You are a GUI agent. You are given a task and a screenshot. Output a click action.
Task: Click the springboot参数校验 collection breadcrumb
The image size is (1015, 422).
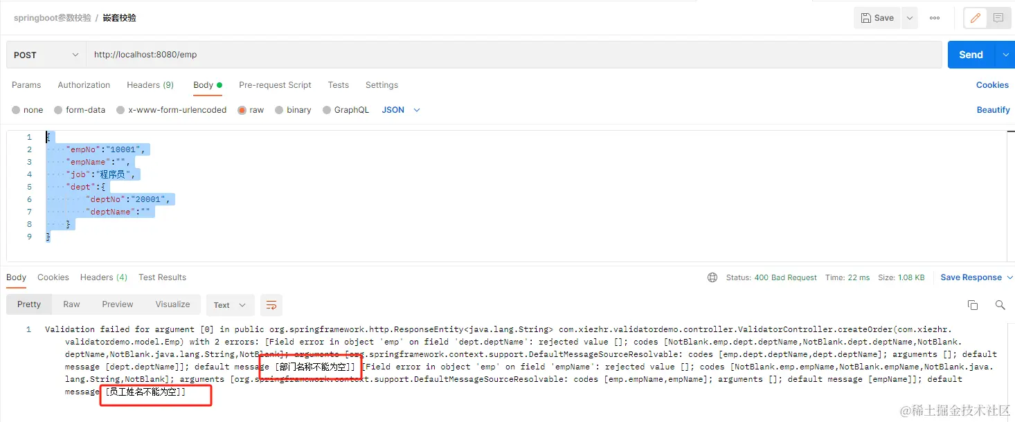53,18
